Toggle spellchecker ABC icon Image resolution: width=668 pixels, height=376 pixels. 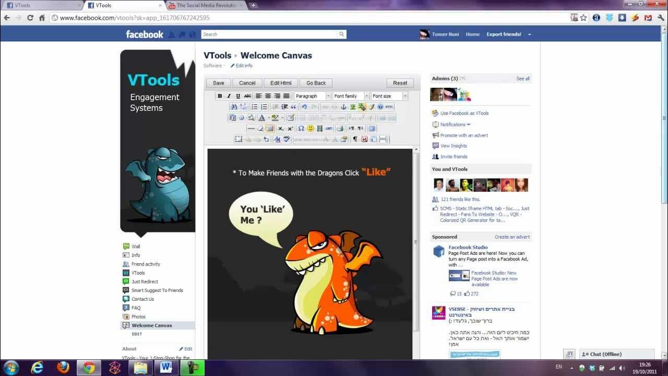287,139
